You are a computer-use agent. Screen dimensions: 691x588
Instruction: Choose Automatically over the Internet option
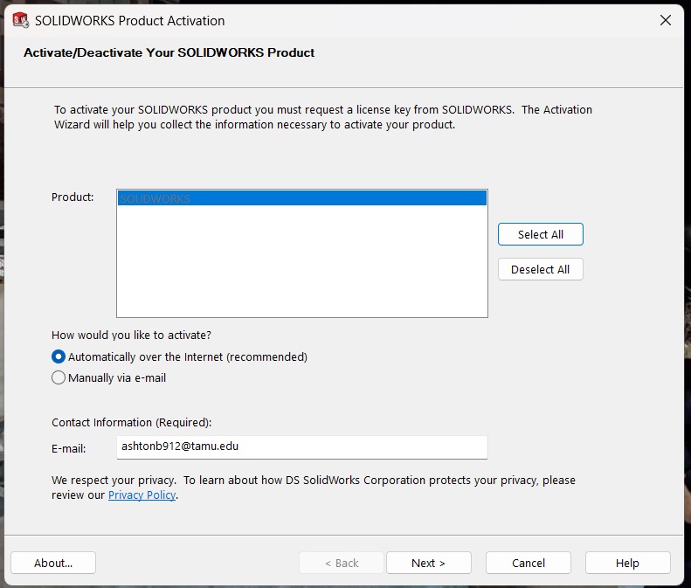(59, 356)
